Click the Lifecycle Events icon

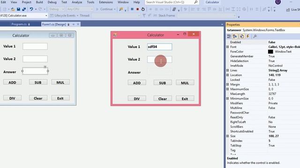tap(52, 15)
